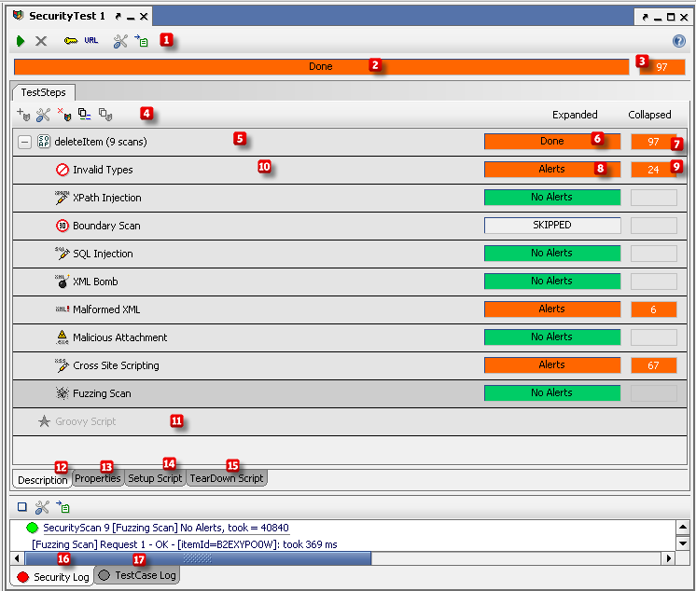Click the Boundary Scan red circle icon
696x591 pixels.
[63, 226]
